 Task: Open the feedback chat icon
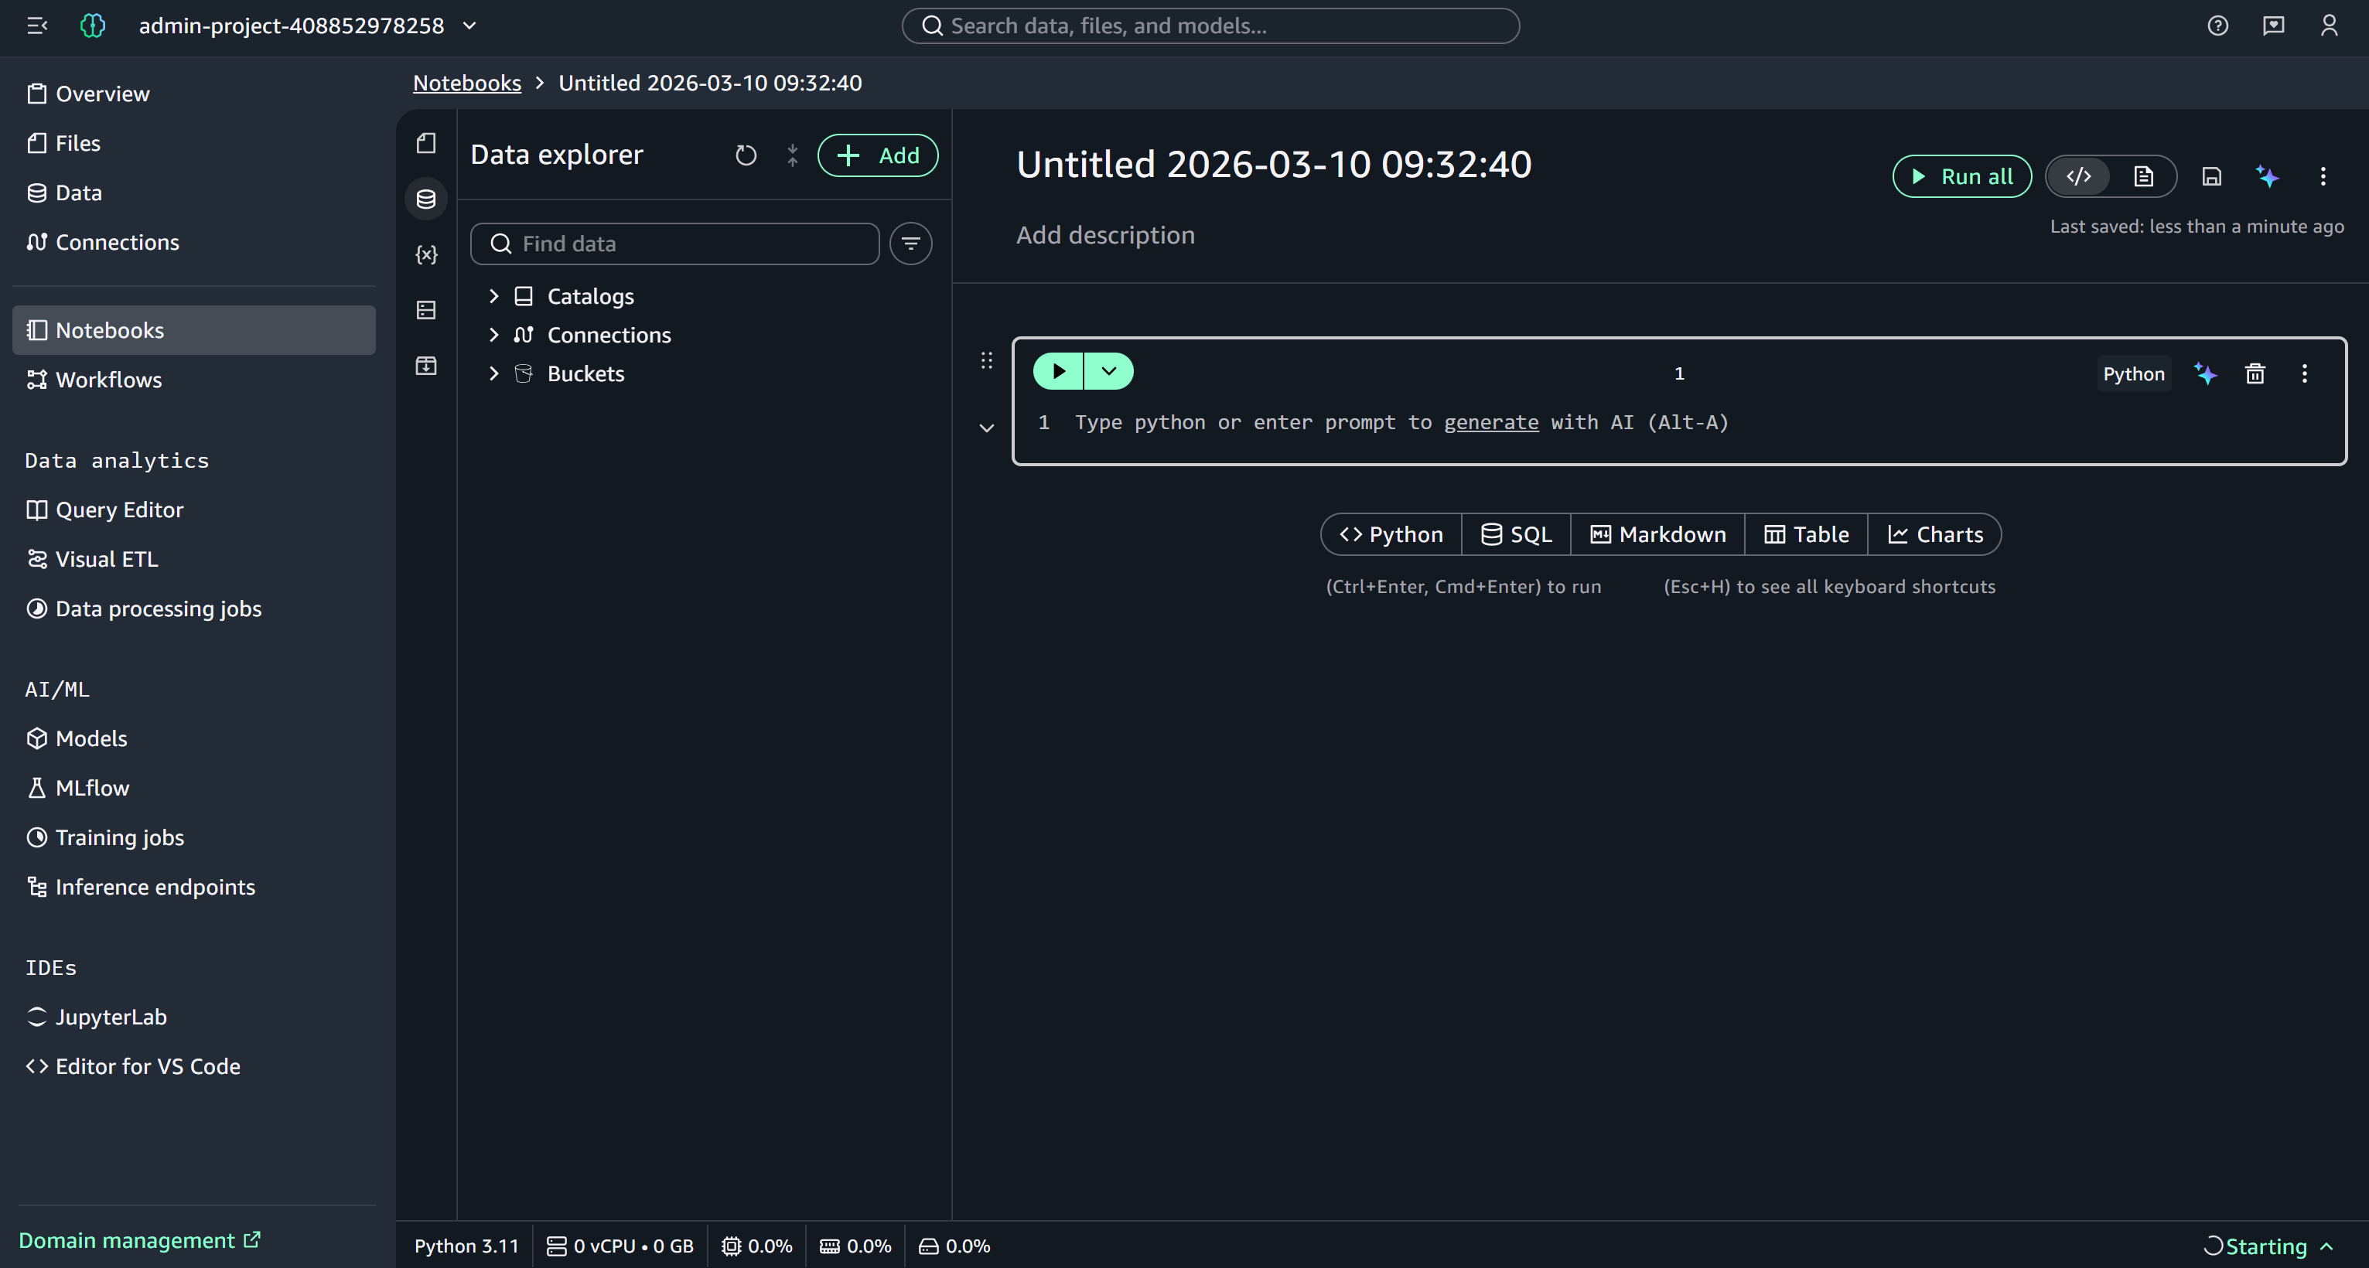2273,26
